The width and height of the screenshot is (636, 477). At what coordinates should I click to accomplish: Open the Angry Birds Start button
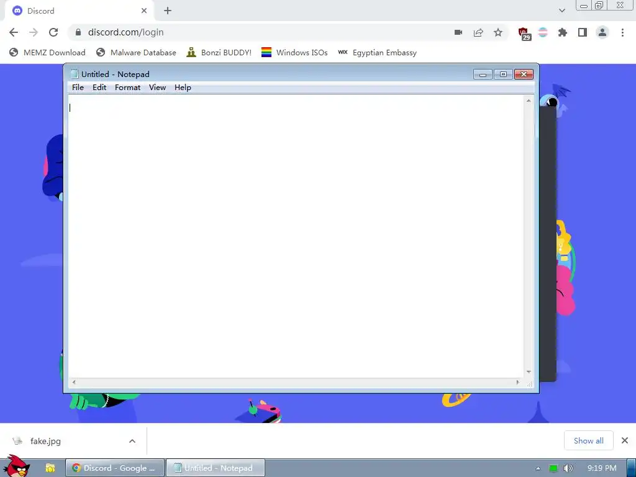tap(16, 466)
